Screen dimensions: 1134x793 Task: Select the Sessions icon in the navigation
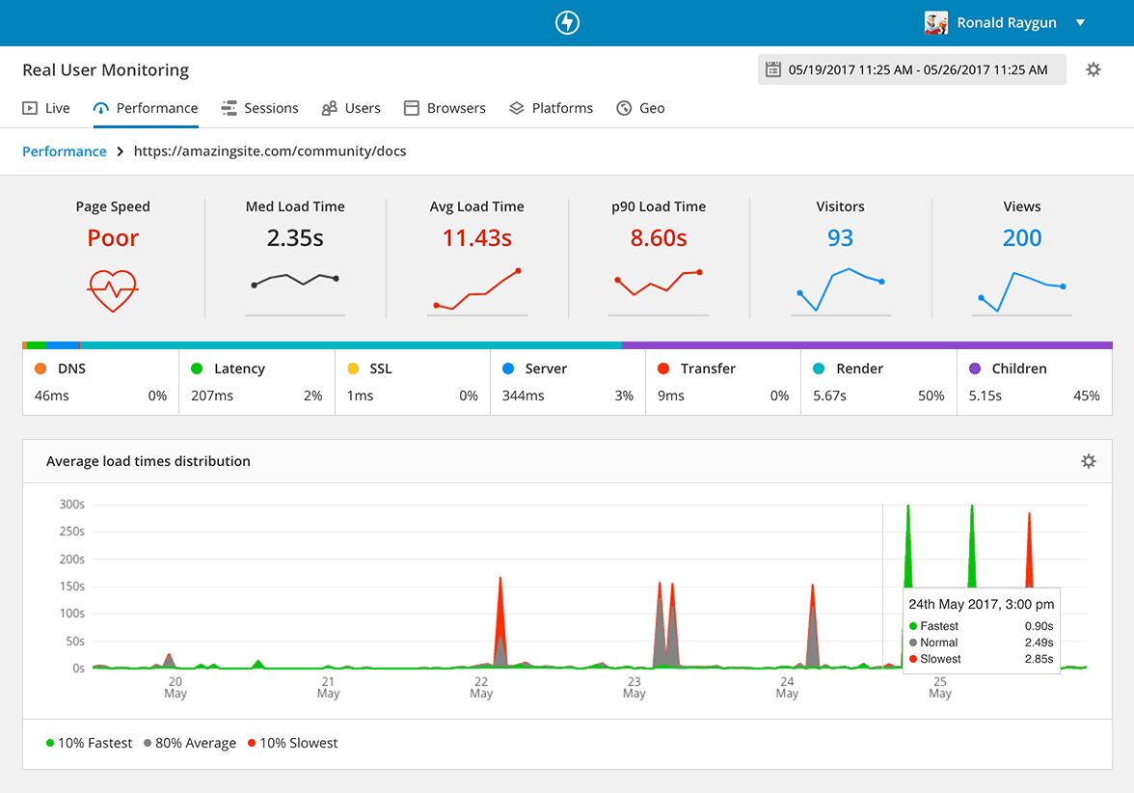229,107
